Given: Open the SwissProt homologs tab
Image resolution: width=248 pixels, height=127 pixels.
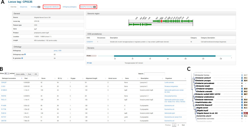Looking at the screenshot, I should point(88,7).
